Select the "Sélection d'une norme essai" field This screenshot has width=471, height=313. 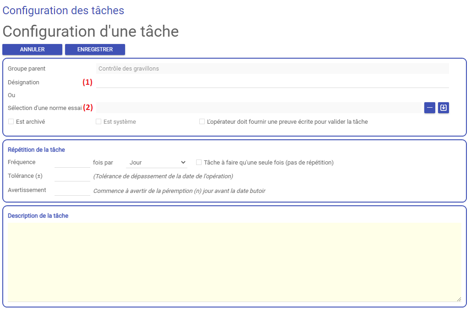tap(259, 108)
